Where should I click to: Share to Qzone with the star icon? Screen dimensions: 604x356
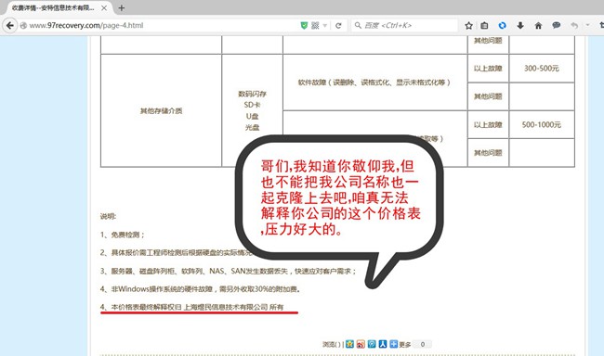pyautogui.click(x=349, y=344)
